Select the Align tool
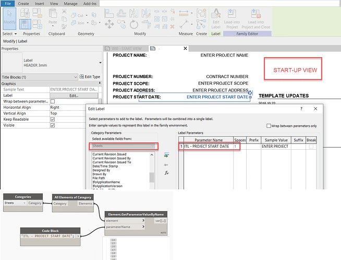The width and height of the screenshot is (341, 260). [109, 13]
